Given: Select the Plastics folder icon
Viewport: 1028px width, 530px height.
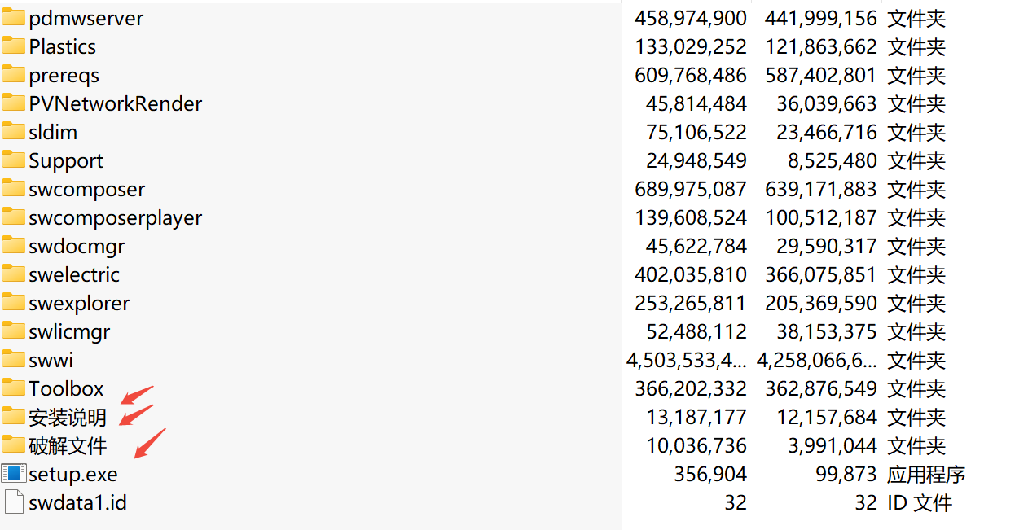Looking at the screenshot, I should click(13, 46).
